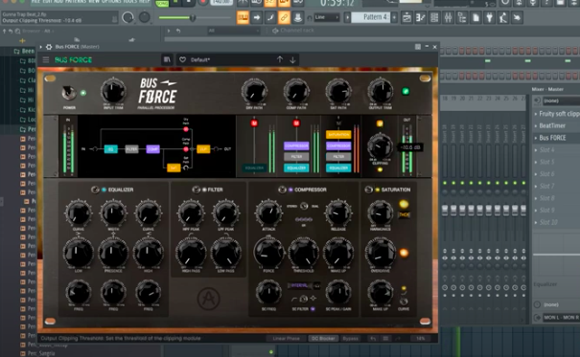The image size is (580, 357).
Task: Open plugin window options arrow beside gear
Action: pos(41,47)
